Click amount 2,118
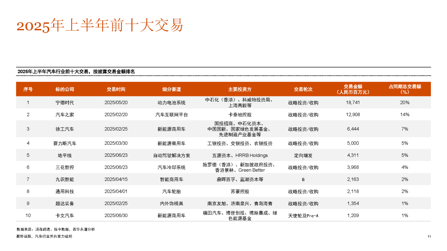 [x=353, y=191]
